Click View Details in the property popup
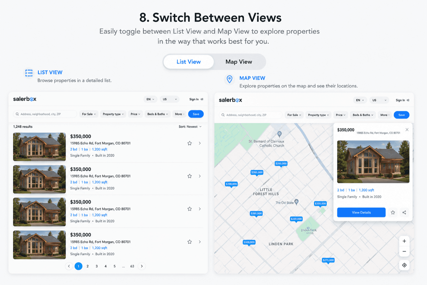427x285 pixels. (x=361, y=212)
